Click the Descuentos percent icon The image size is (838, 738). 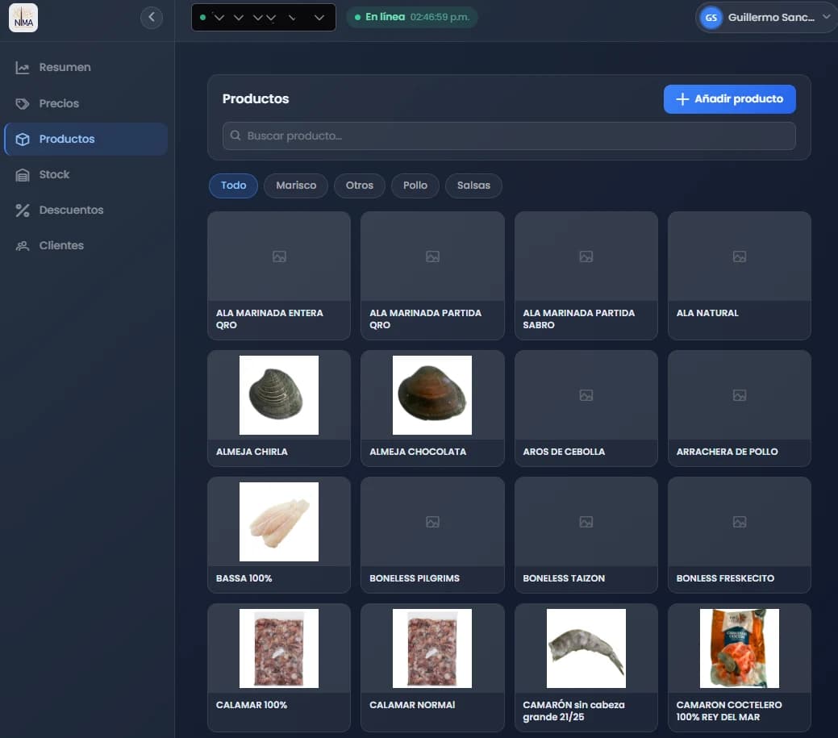point(23,210)
